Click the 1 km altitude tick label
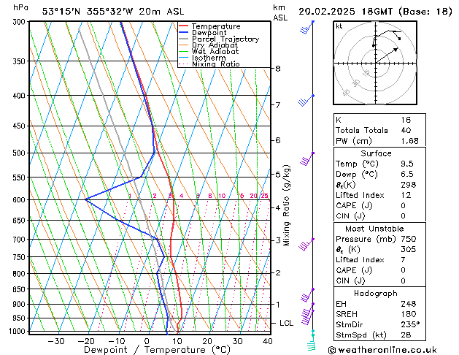This screenshot has height=355, width=459. [x=278, y=305]
